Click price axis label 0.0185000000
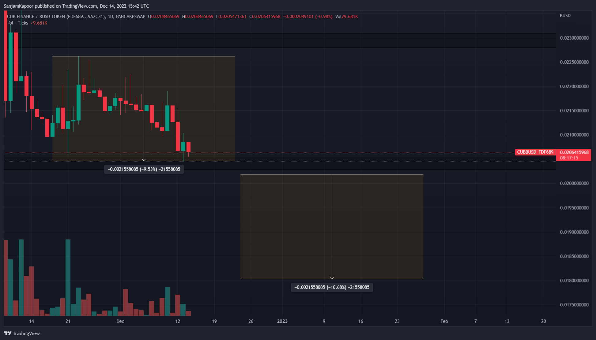Image resolution: width=596 pixels, height=340 pixels. [x=574, y=256]
